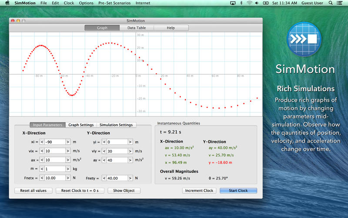The height and width of the screenshot is (218, 348).
Task: Decrease ax with the left arrow
Action: click(x=42, y=160)
